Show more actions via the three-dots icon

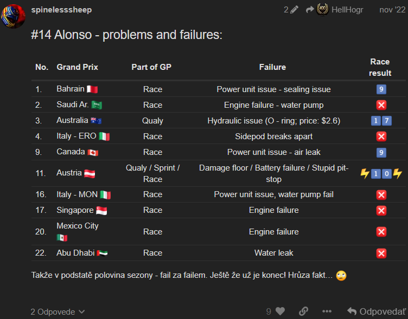click(x=327, y=311)
